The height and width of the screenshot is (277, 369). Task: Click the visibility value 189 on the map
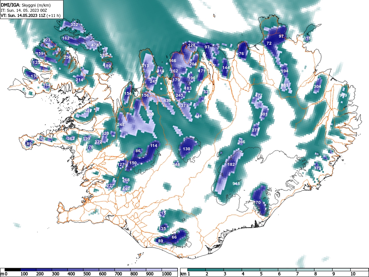click(107, 66)
